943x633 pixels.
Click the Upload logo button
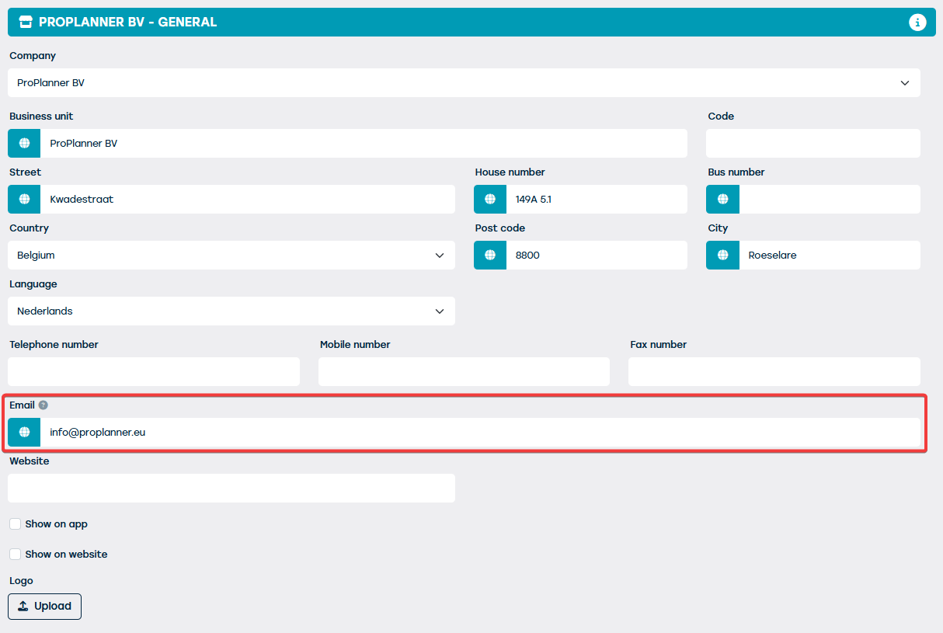44,607
